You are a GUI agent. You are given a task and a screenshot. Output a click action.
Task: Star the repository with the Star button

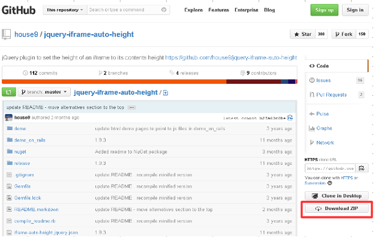point(303,34)
